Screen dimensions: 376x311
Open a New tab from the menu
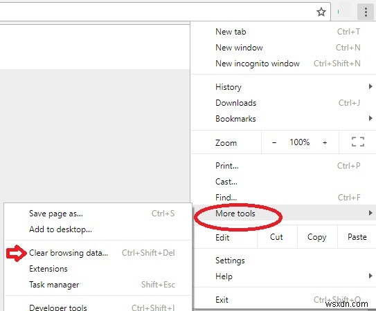pos(284,32)
